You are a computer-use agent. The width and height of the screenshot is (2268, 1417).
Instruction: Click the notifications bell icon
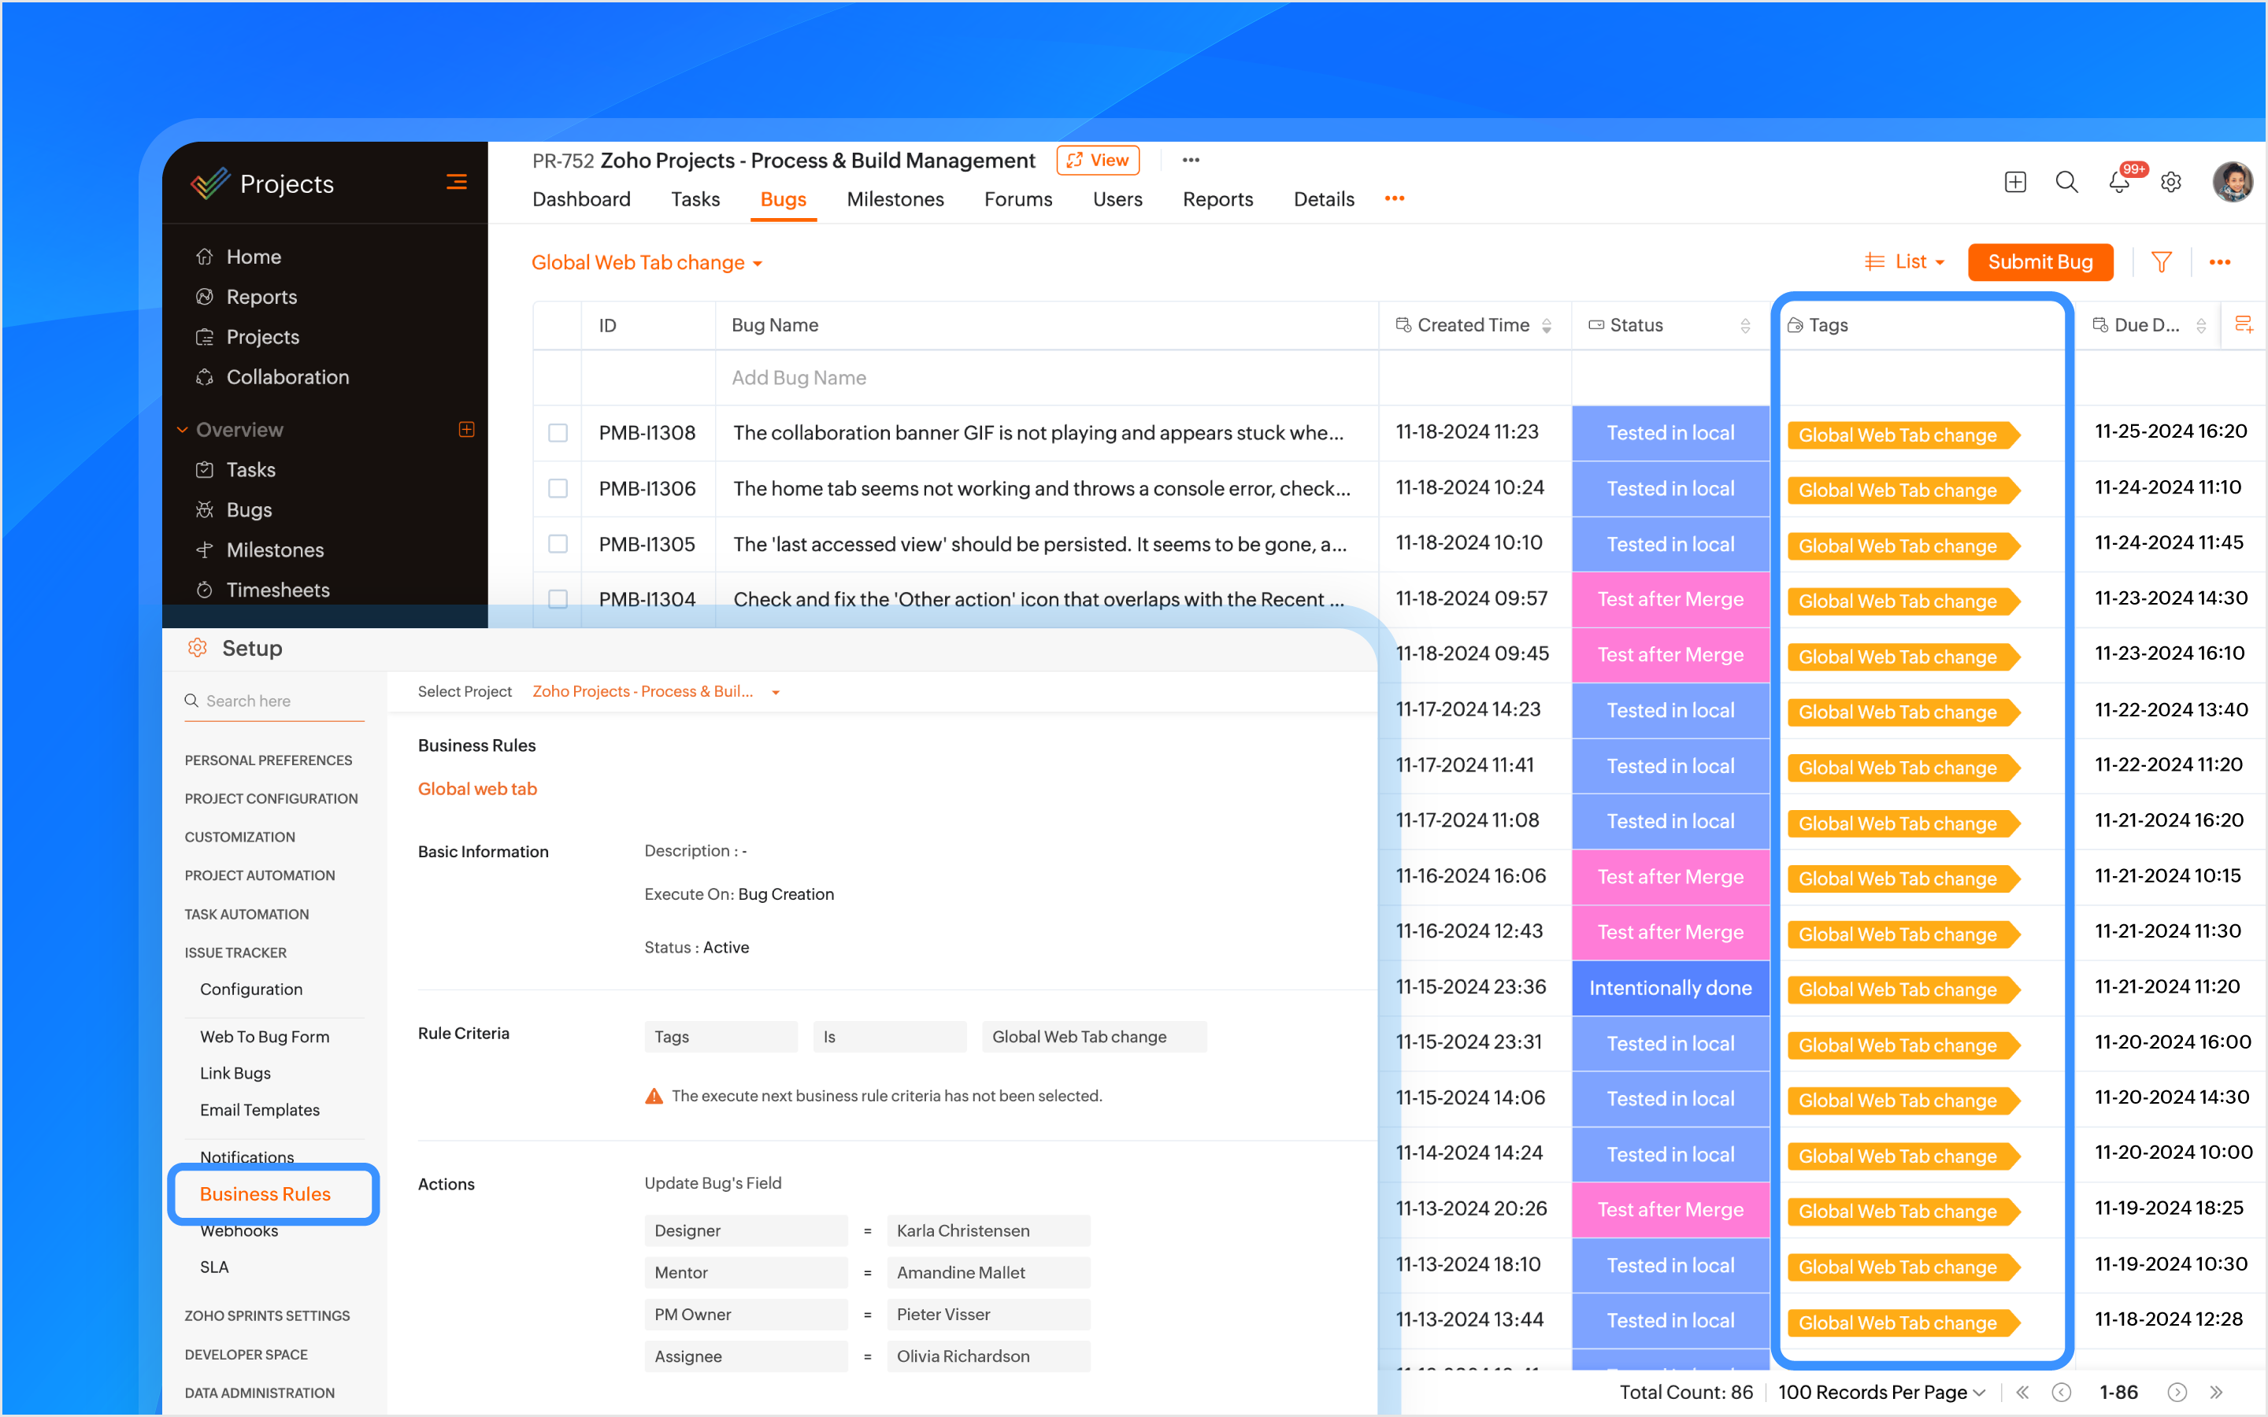coord(2118,182)
